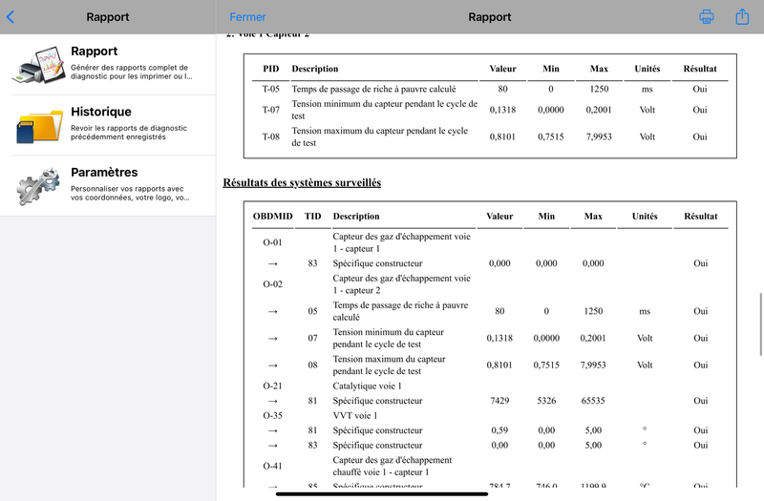764x501 pixels.
Task: Click the OBDMID column header
Action: [x=273, y=217]
